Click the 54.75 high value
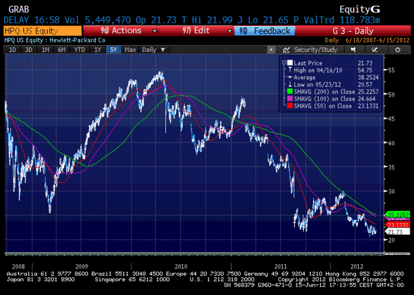Screen dimensions: 414x295 [365, 70]
